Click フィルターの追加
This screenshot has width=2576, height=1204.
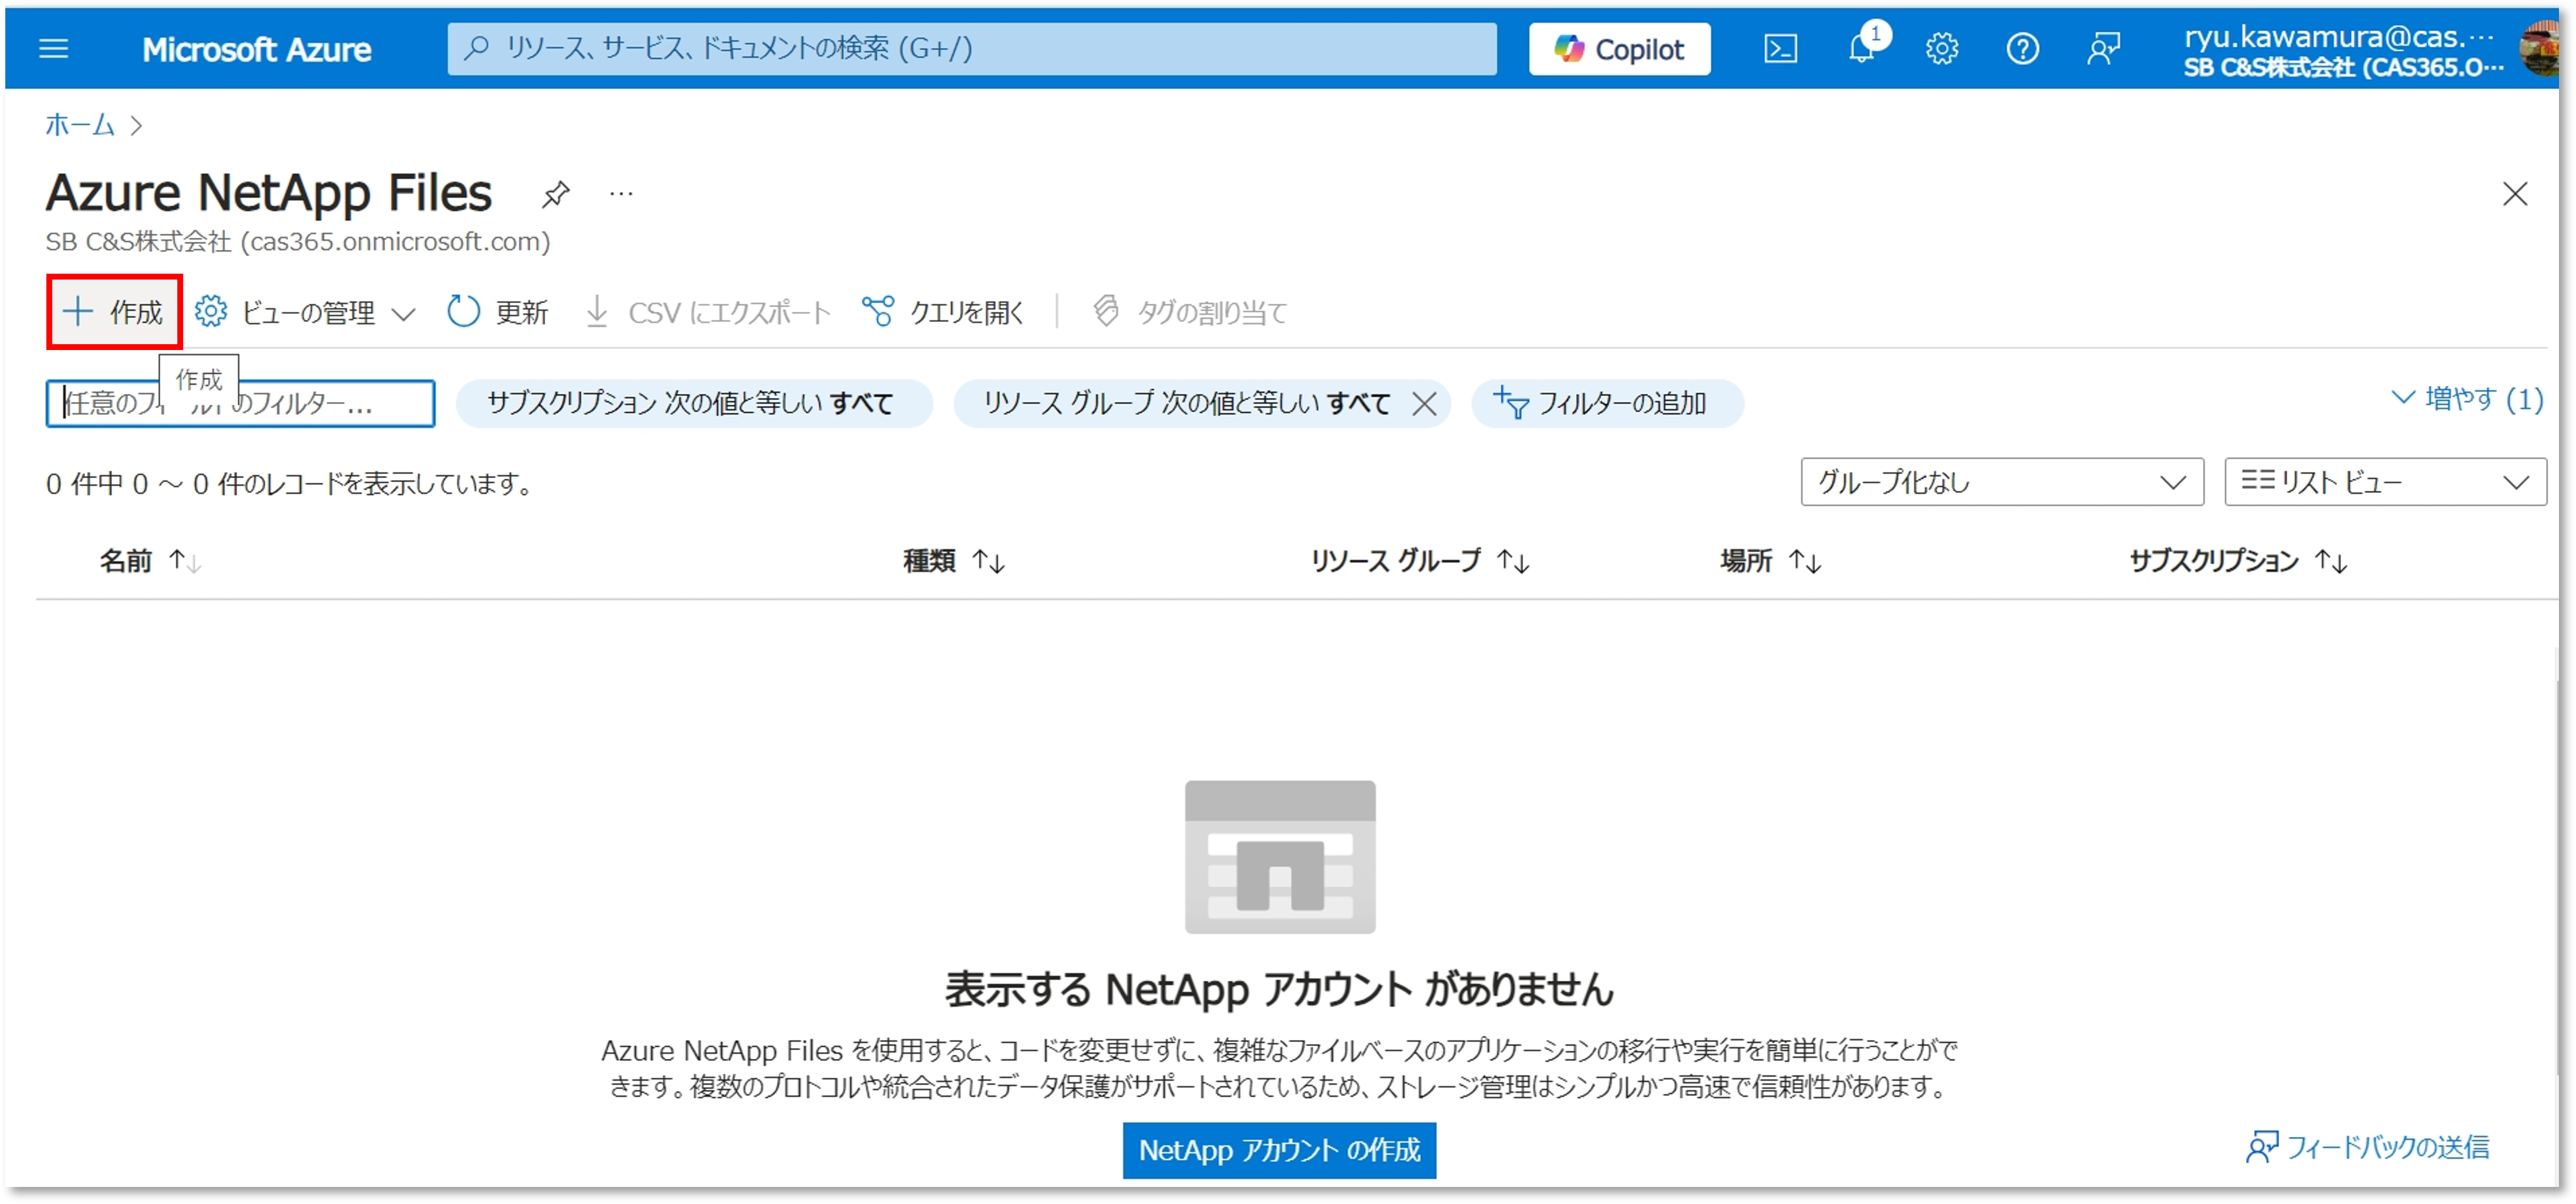click(x=1606, y=403)
